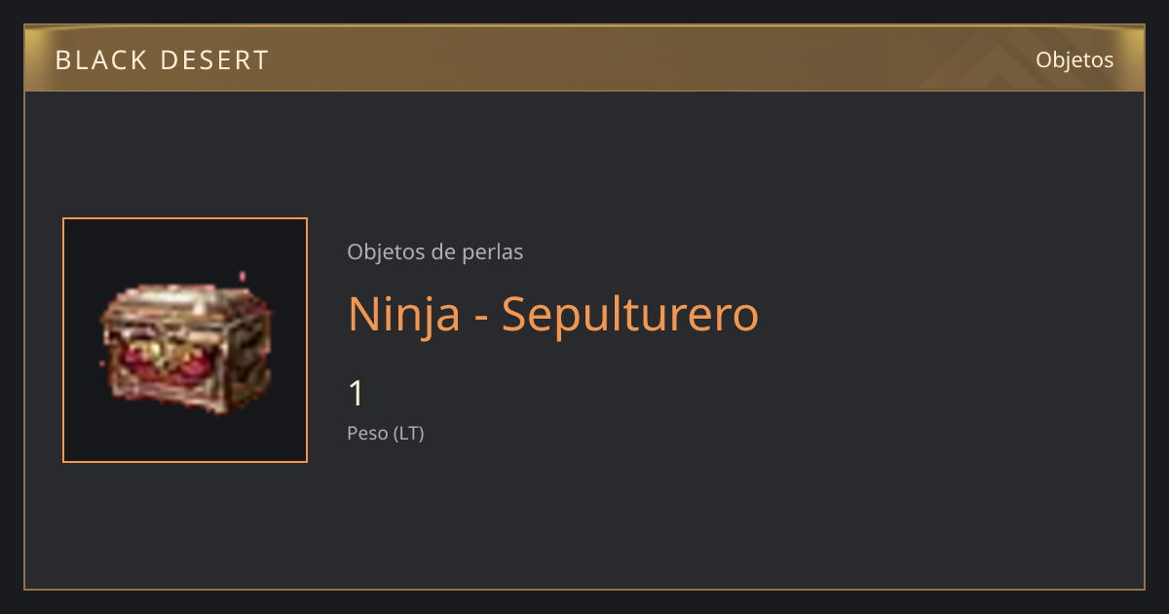1169x614 pixels.
Task: Click the golden header banner bar
Action: 584,58
